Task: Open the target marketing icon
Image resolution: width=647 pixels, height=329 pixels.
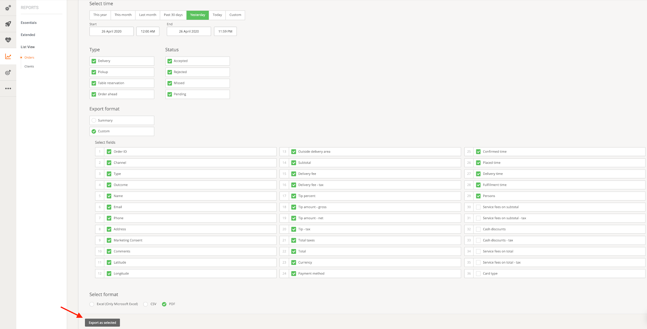Action: (x=8, y=73)
